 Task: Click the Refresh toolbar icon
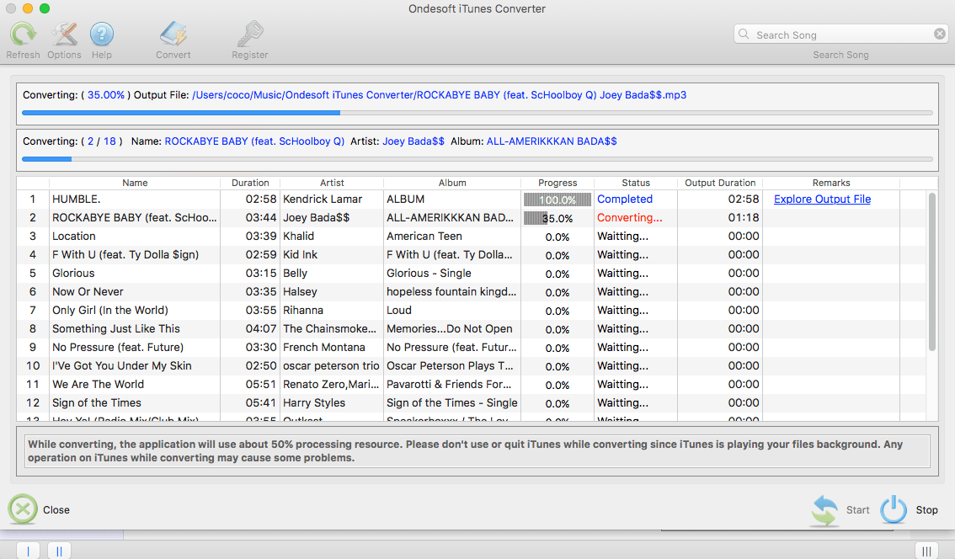pos(23,35)
